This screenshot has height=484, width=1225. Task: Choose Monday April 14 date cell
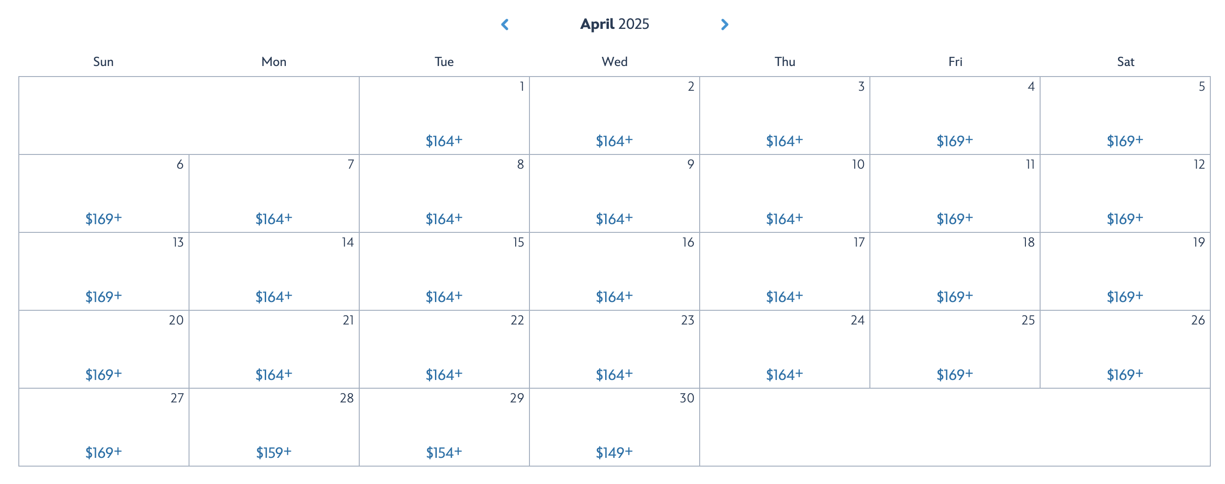(x=274, y=271)
